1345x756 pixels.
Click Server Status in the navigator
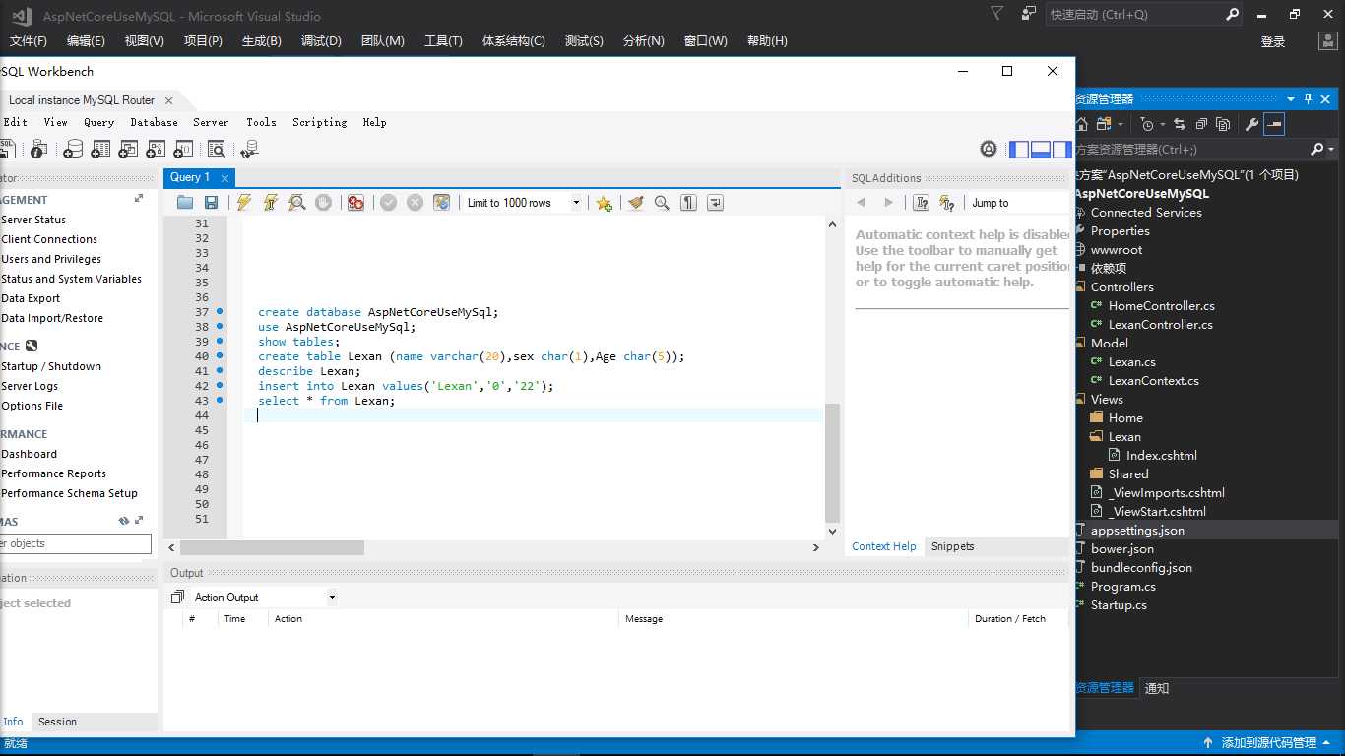pos(33,220)
